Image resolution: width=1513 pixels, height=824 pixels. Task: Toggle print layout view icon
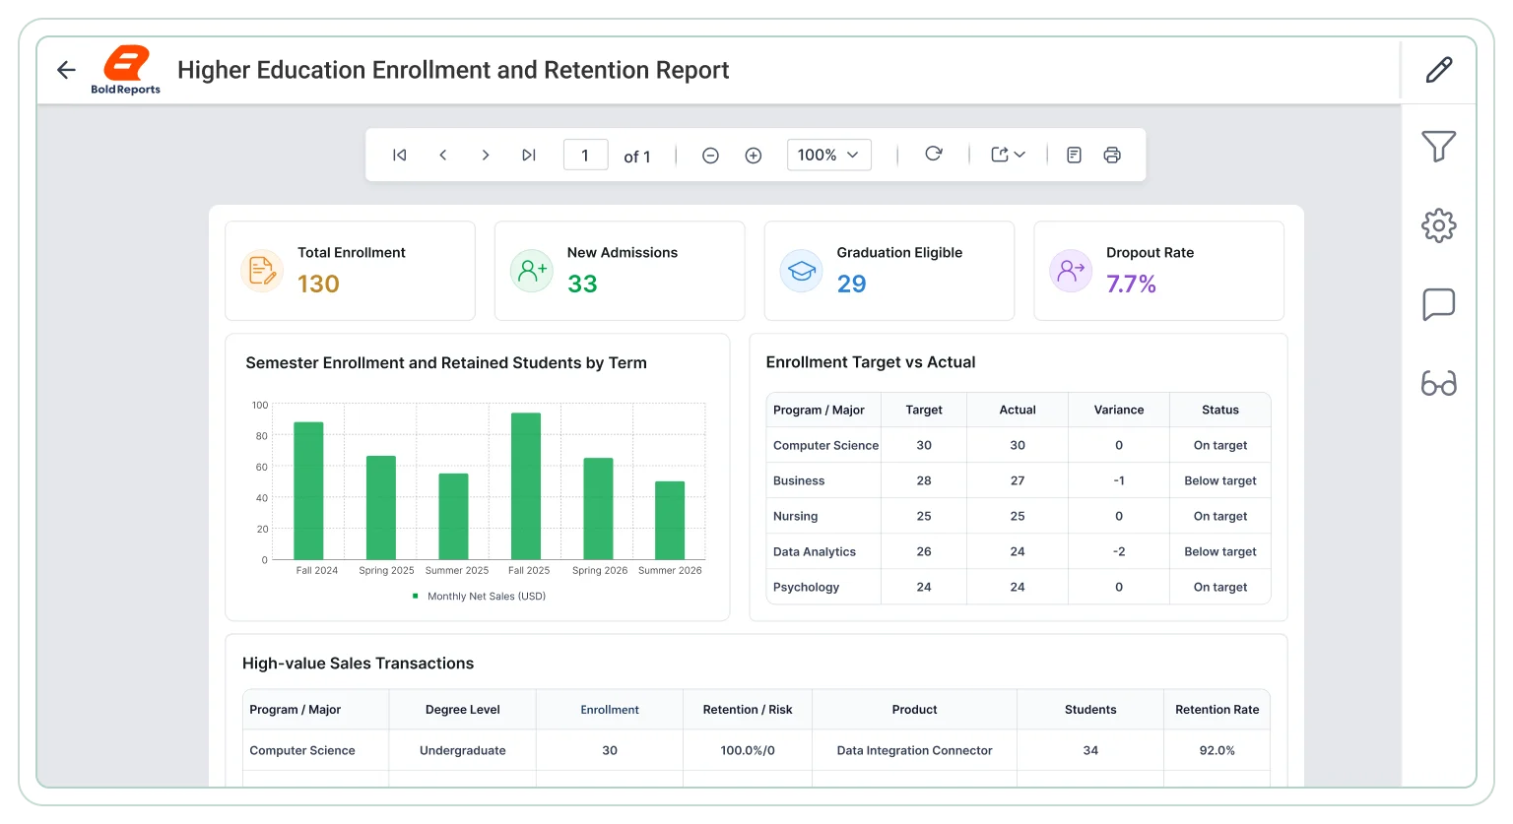[x=1075, y=155]
